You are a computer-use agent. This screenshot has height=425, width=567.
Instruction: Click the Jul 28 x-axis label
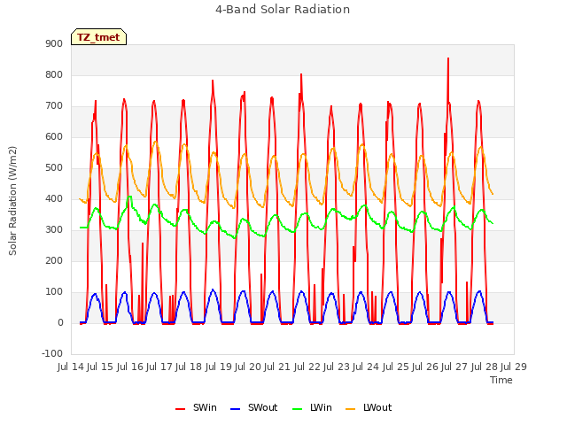point(485,367)
